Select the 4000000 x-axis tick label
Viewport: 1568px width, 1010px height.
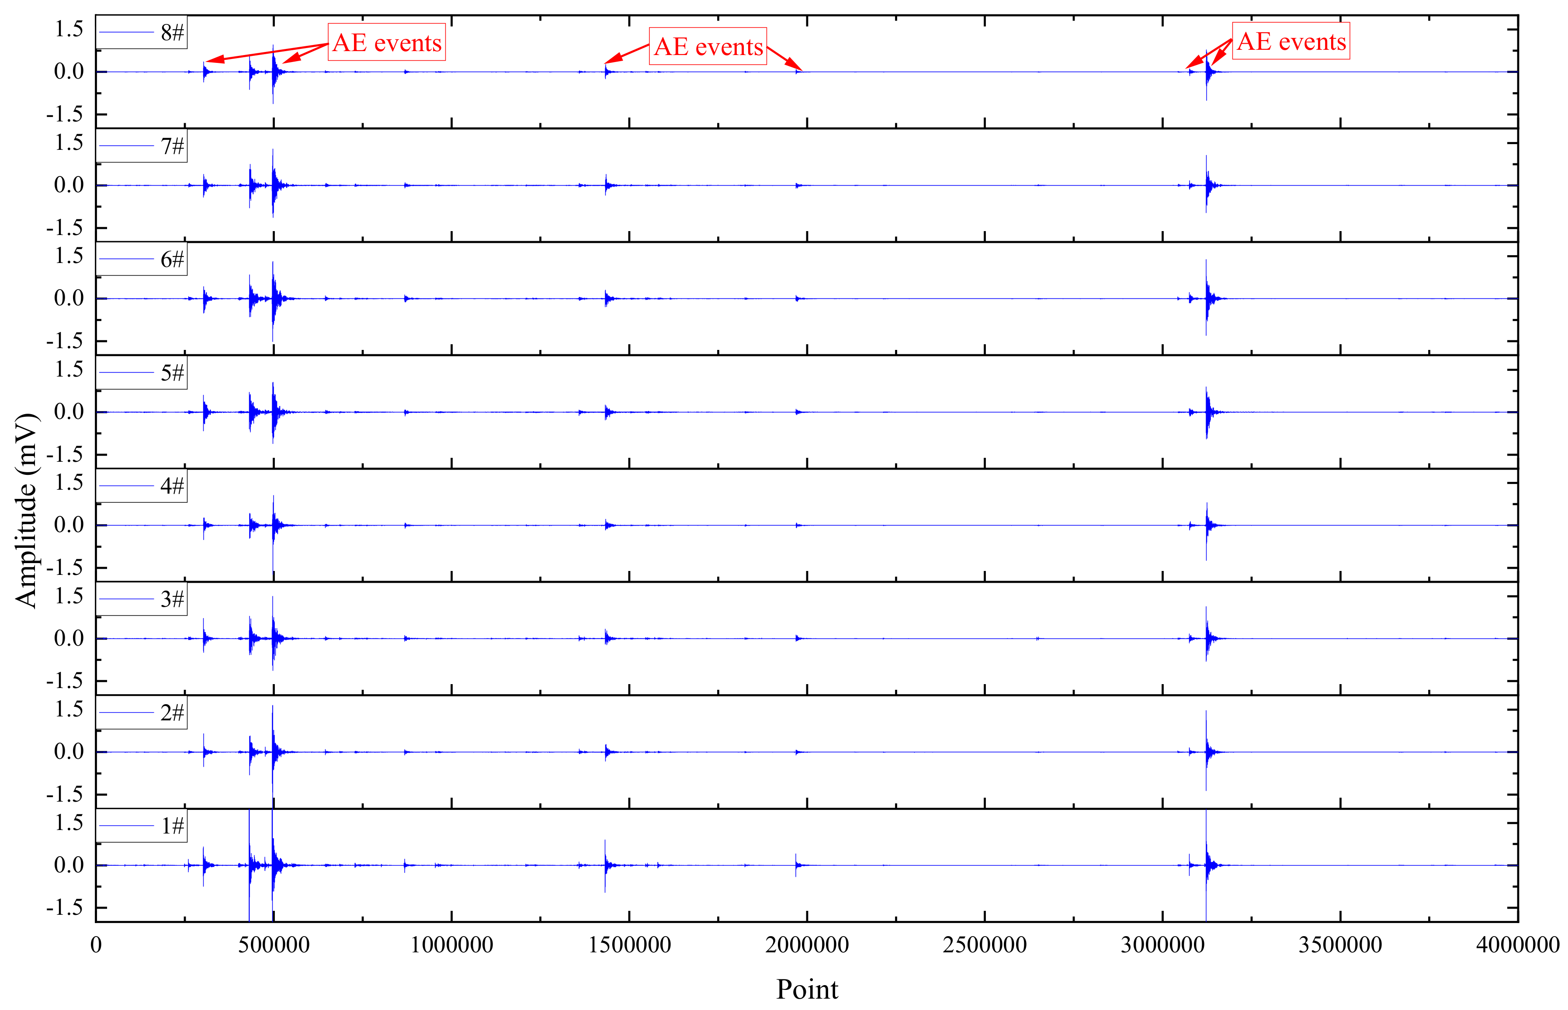click(1517, 945)
